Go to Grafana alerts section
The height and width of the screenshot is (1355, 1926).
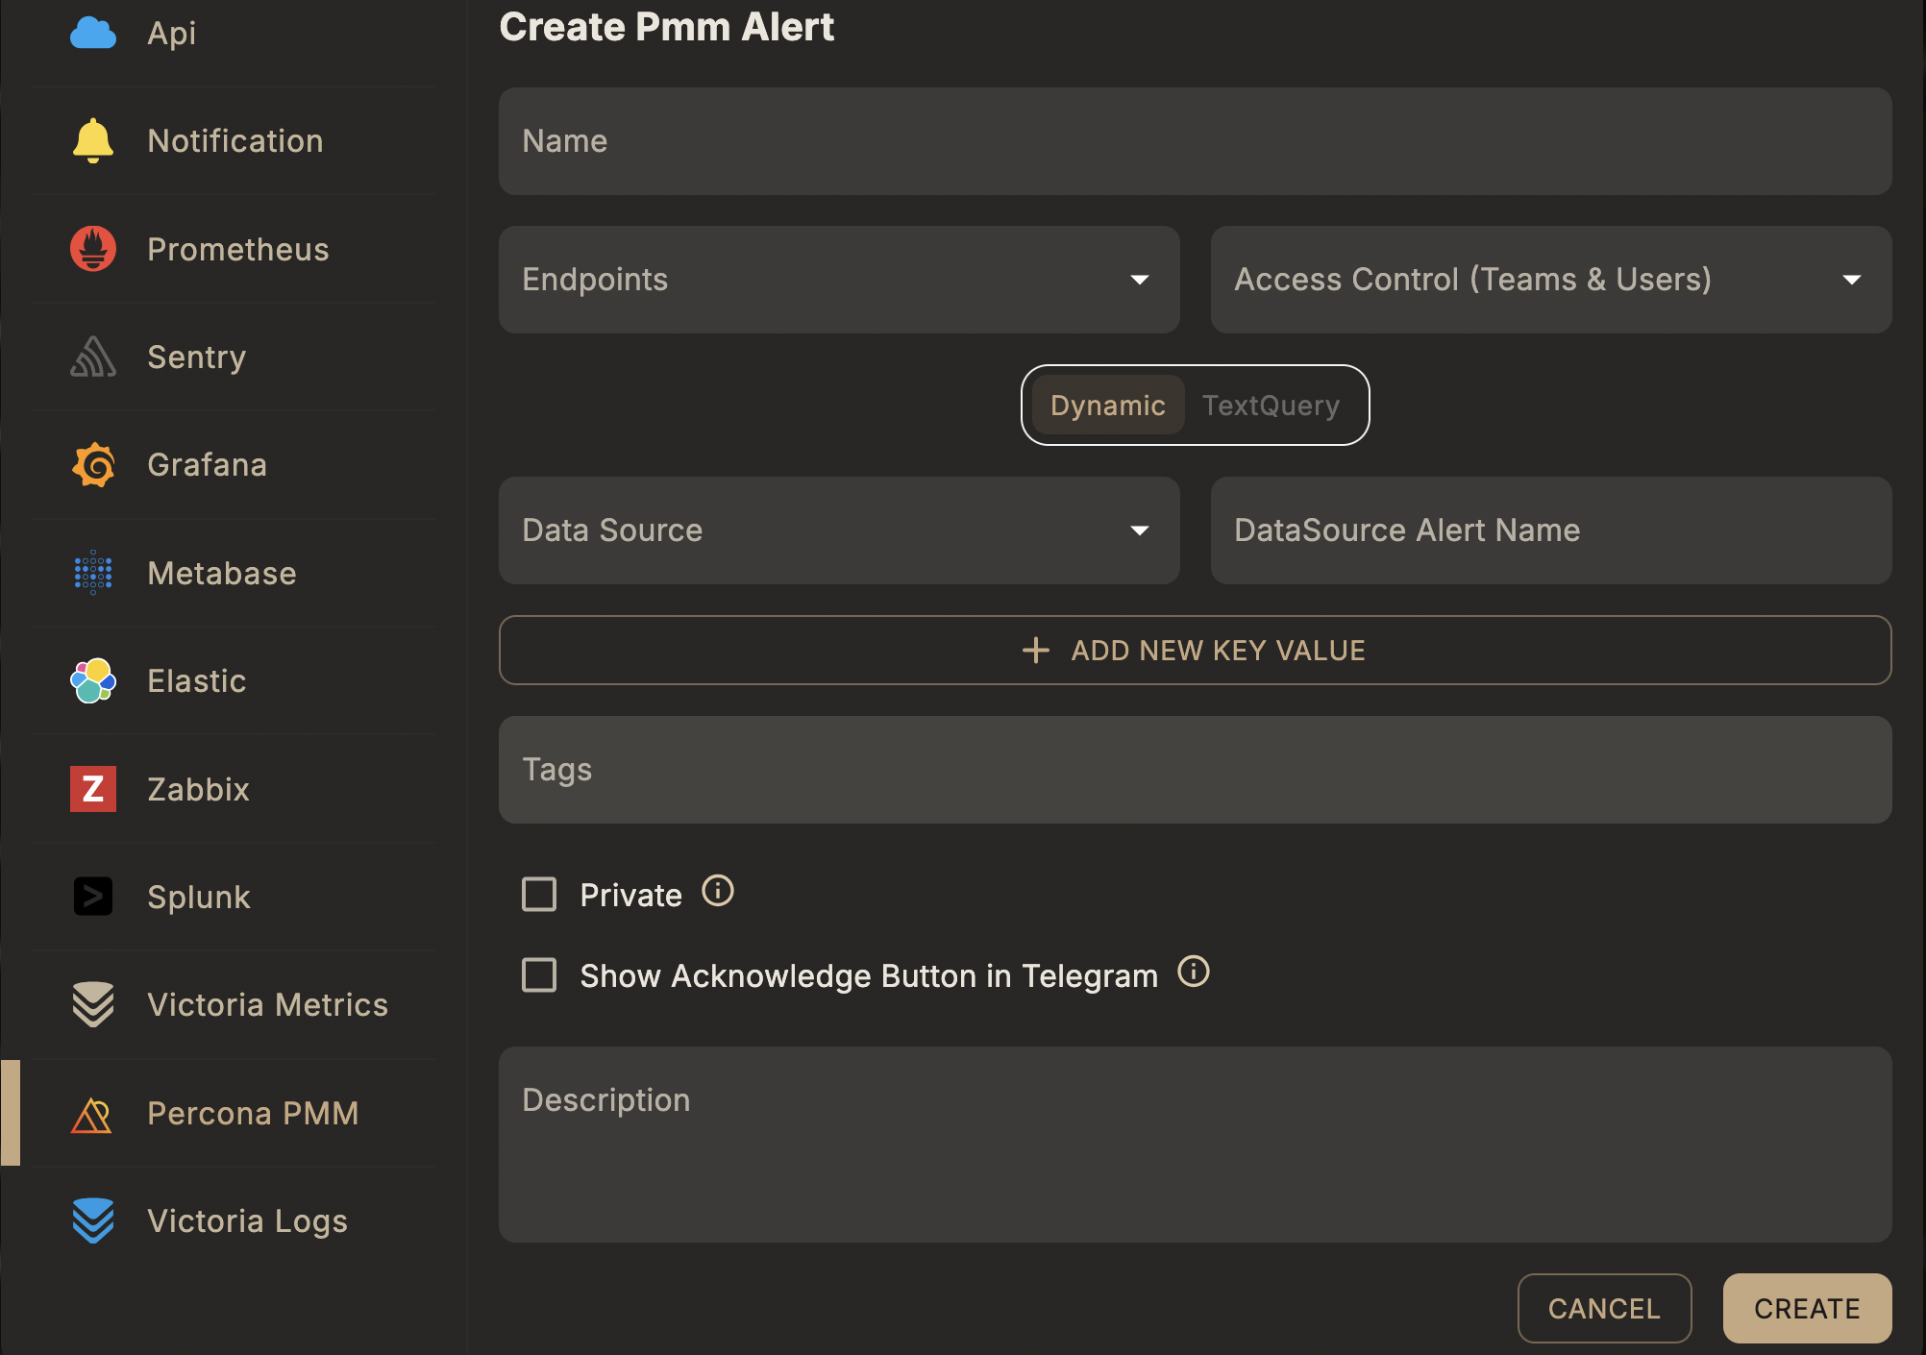234,465
